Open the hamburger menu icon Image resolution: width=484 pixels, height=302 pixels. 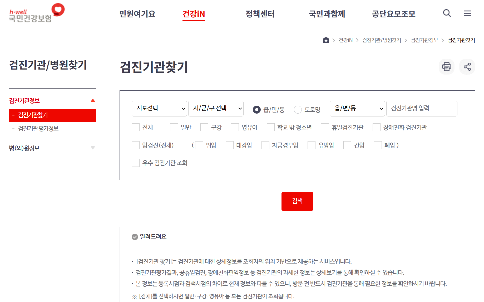(x=467, y=13)
